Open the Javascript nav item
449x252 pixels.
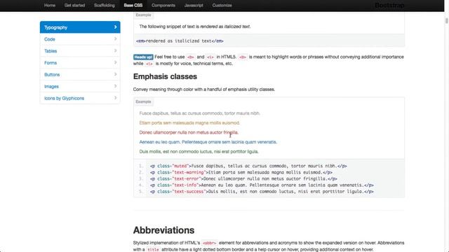194,5
